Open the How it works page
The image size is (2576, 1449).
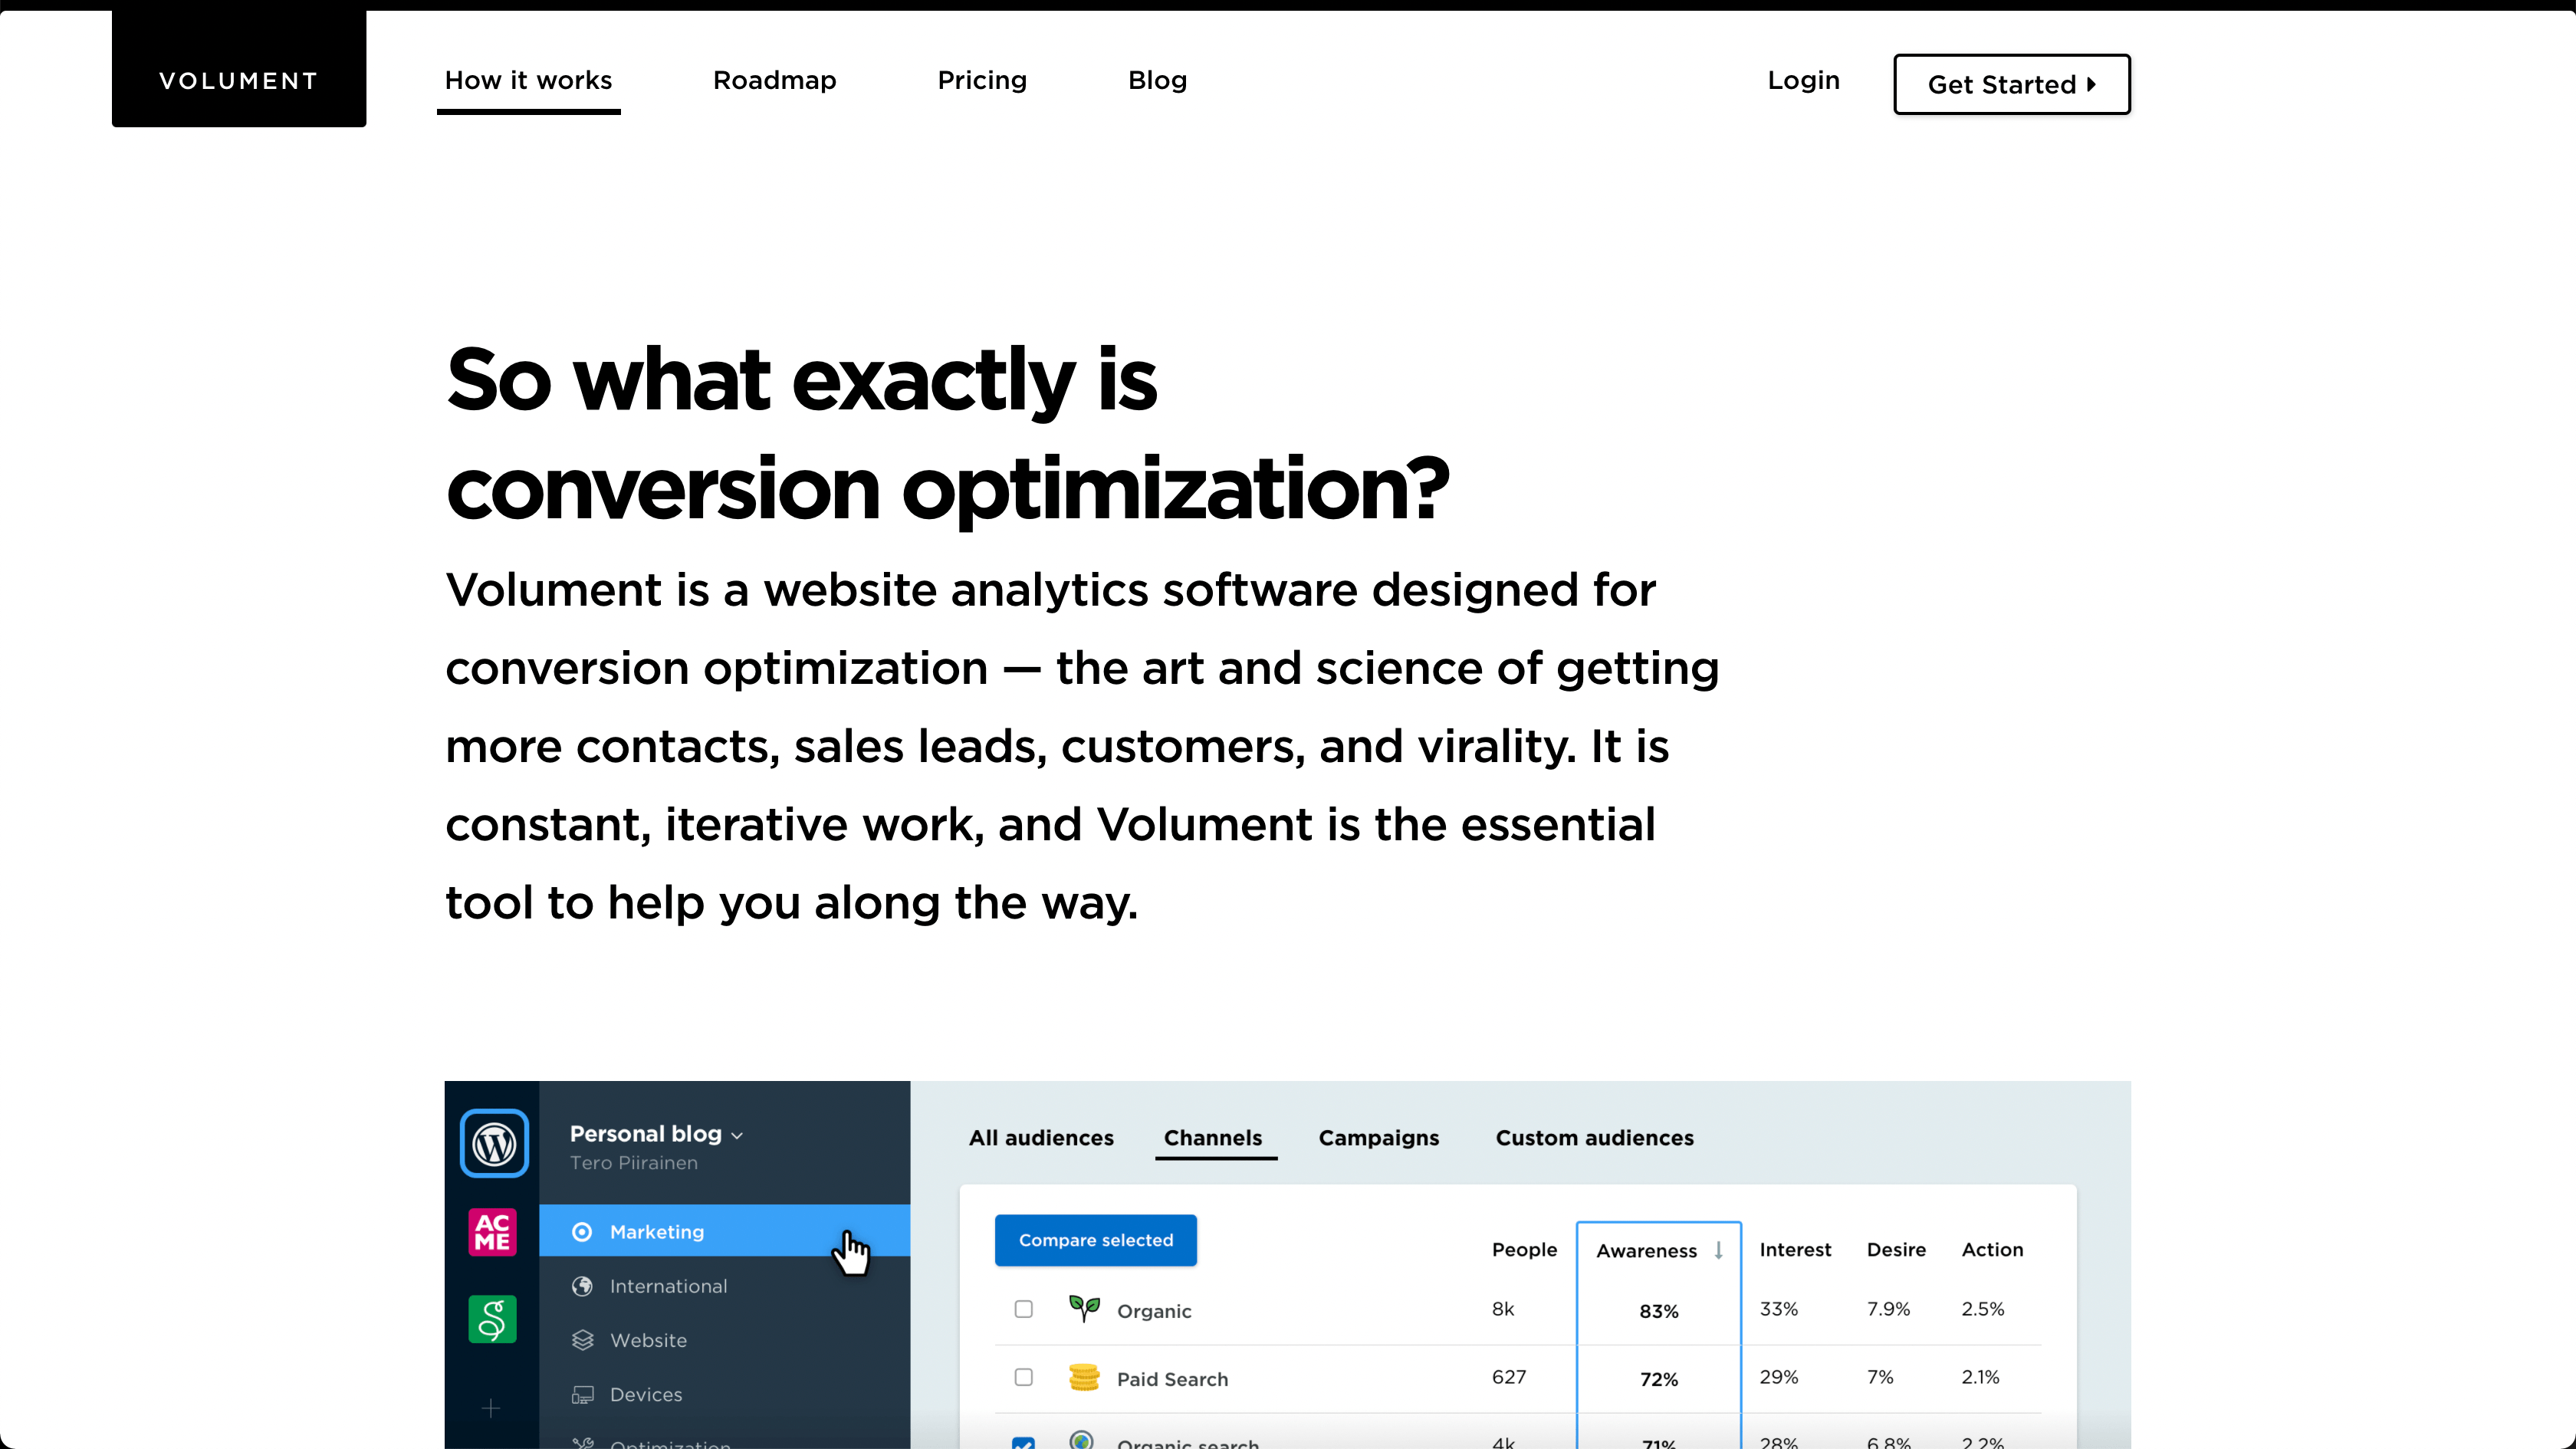tap(528, 80)
